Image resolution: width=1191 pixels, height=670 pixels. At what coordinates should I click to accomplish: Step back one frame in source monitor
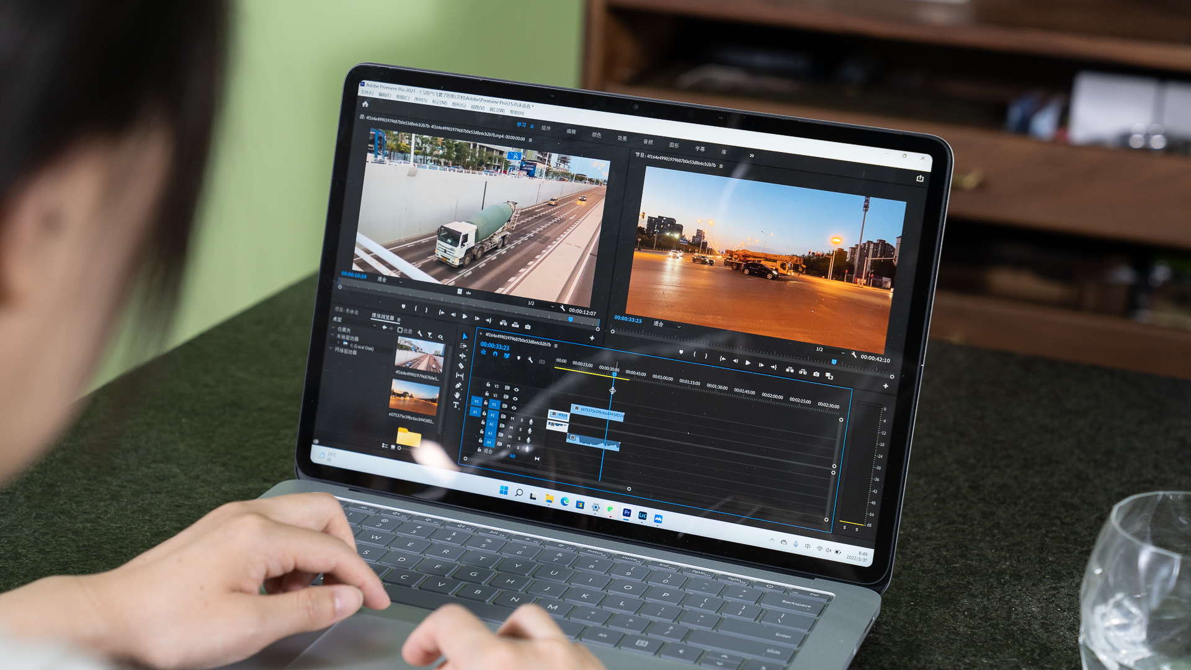point(453,315)
